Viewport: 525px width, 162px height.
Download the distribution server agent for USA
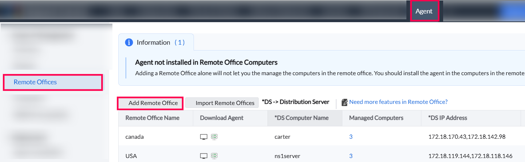214,156
